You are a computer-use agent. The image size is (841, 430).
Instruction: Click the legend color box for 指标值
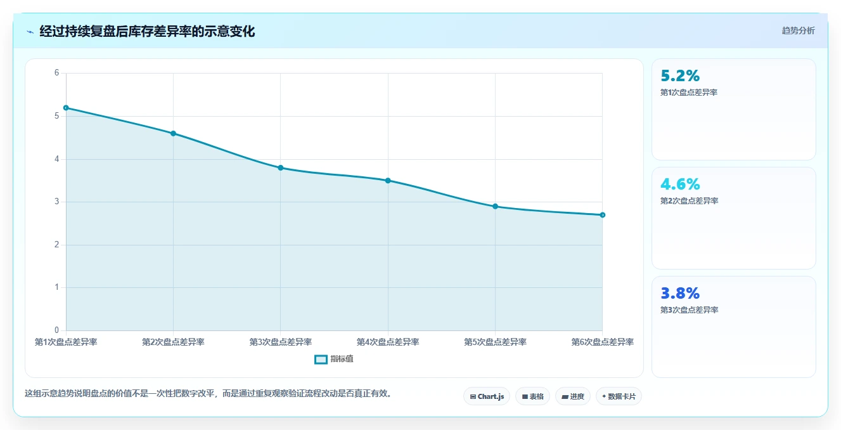click(x=321, y=359)
